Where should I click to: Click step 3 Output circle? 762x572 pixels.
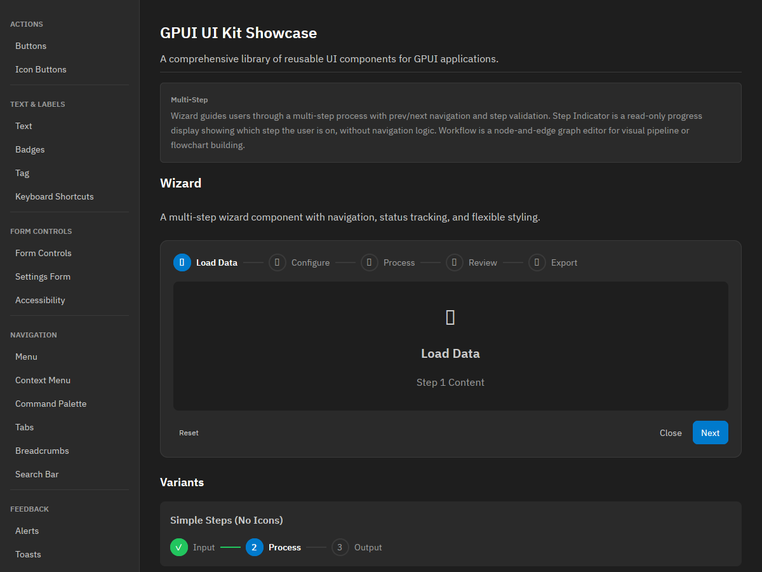[340, 547]
